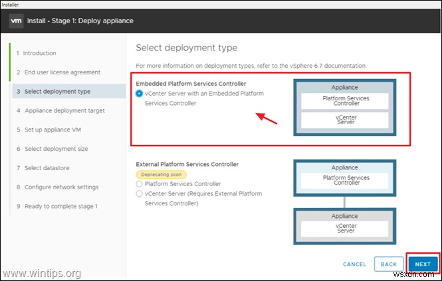This screenshot has width=442, height=281.
Task: Open step 6 Select deployment size
Action: click(x=52, y=149)
